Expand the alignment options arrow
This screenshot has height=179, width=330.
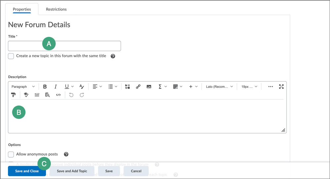(x=101, y=87)
